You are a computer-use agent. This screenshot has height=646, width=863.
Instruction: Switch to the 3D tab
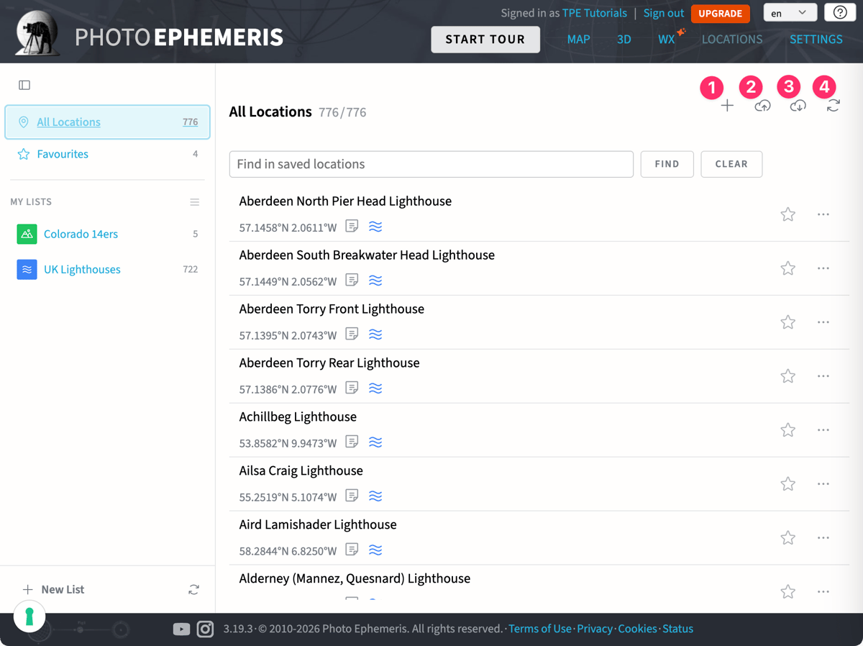[624, 40]
